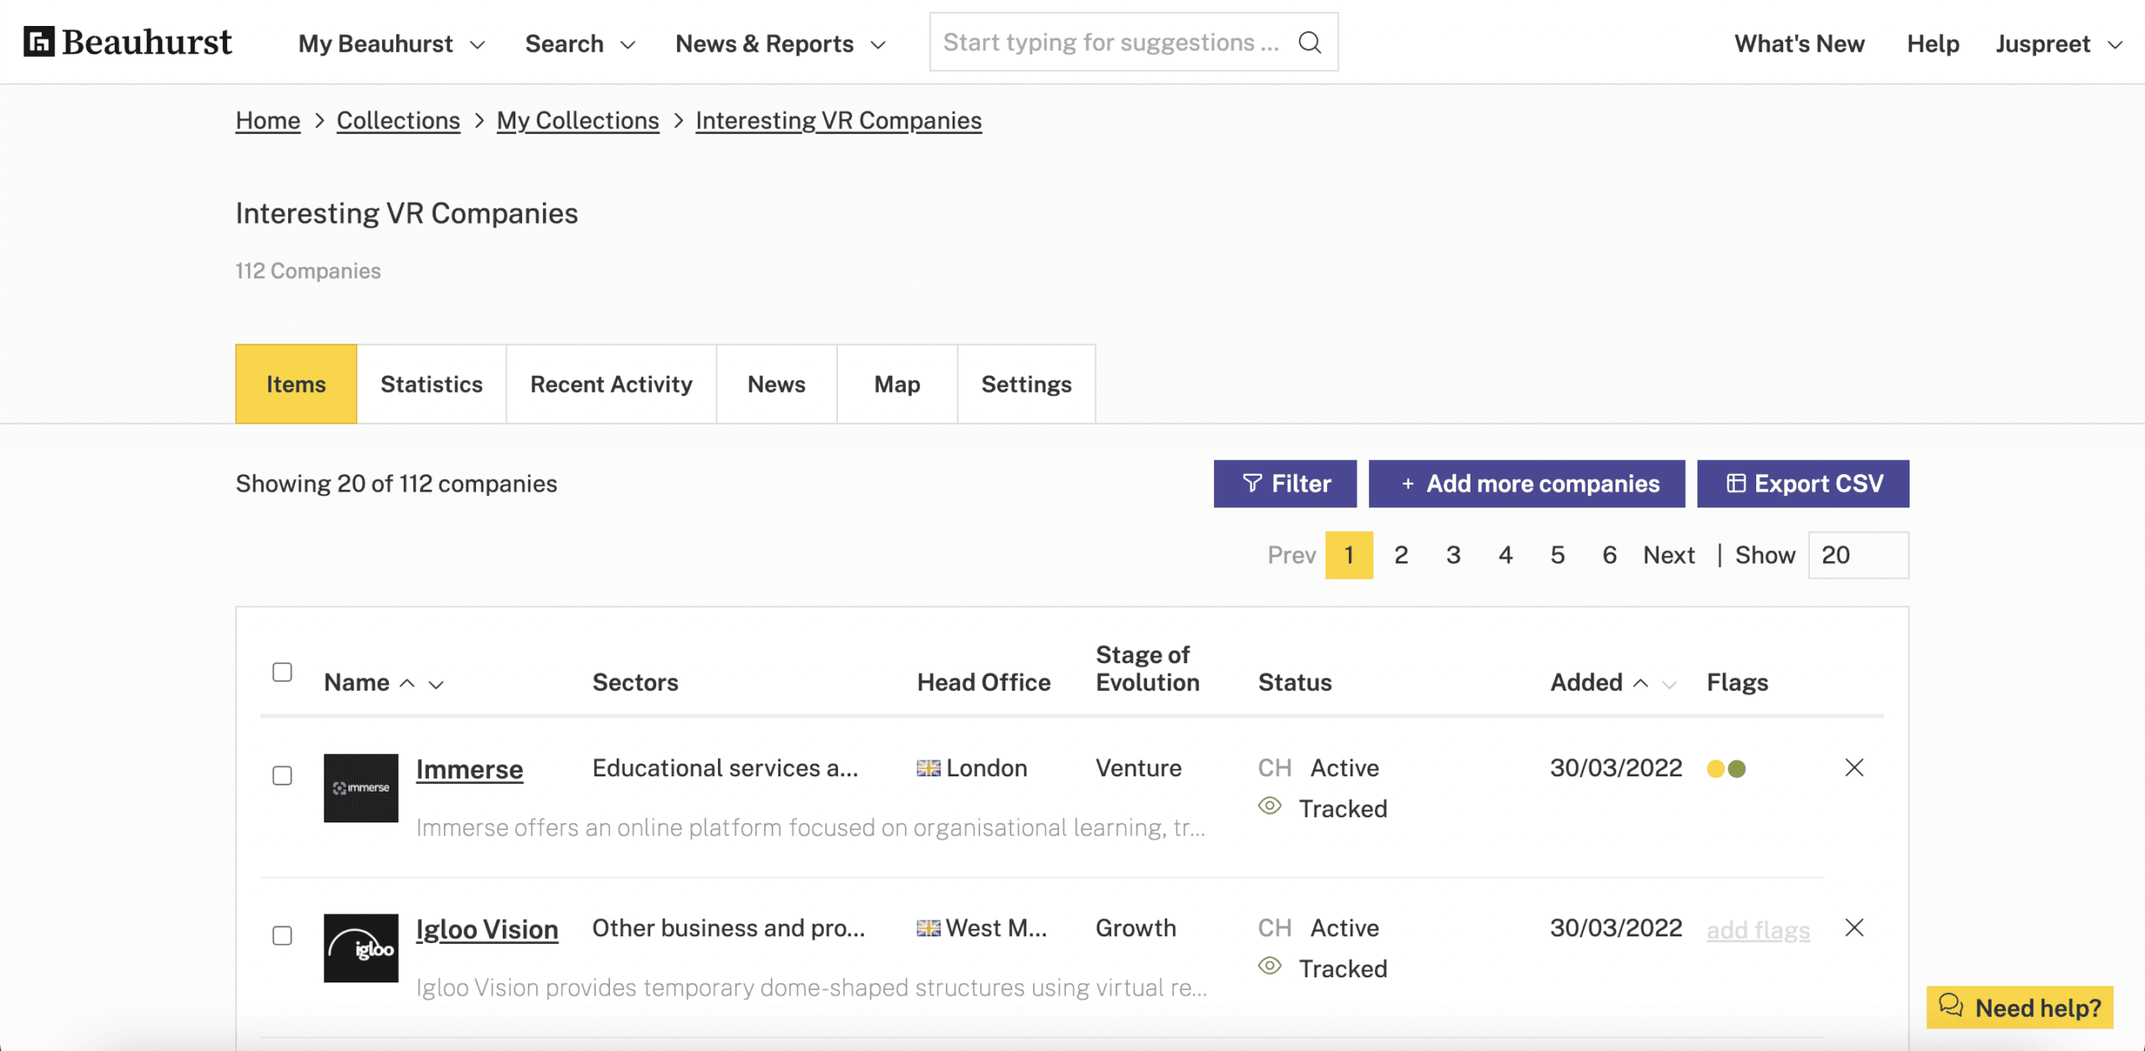Go to page 6 of results
This screenshot has width=2145, height=1051.
point(1609,554)
